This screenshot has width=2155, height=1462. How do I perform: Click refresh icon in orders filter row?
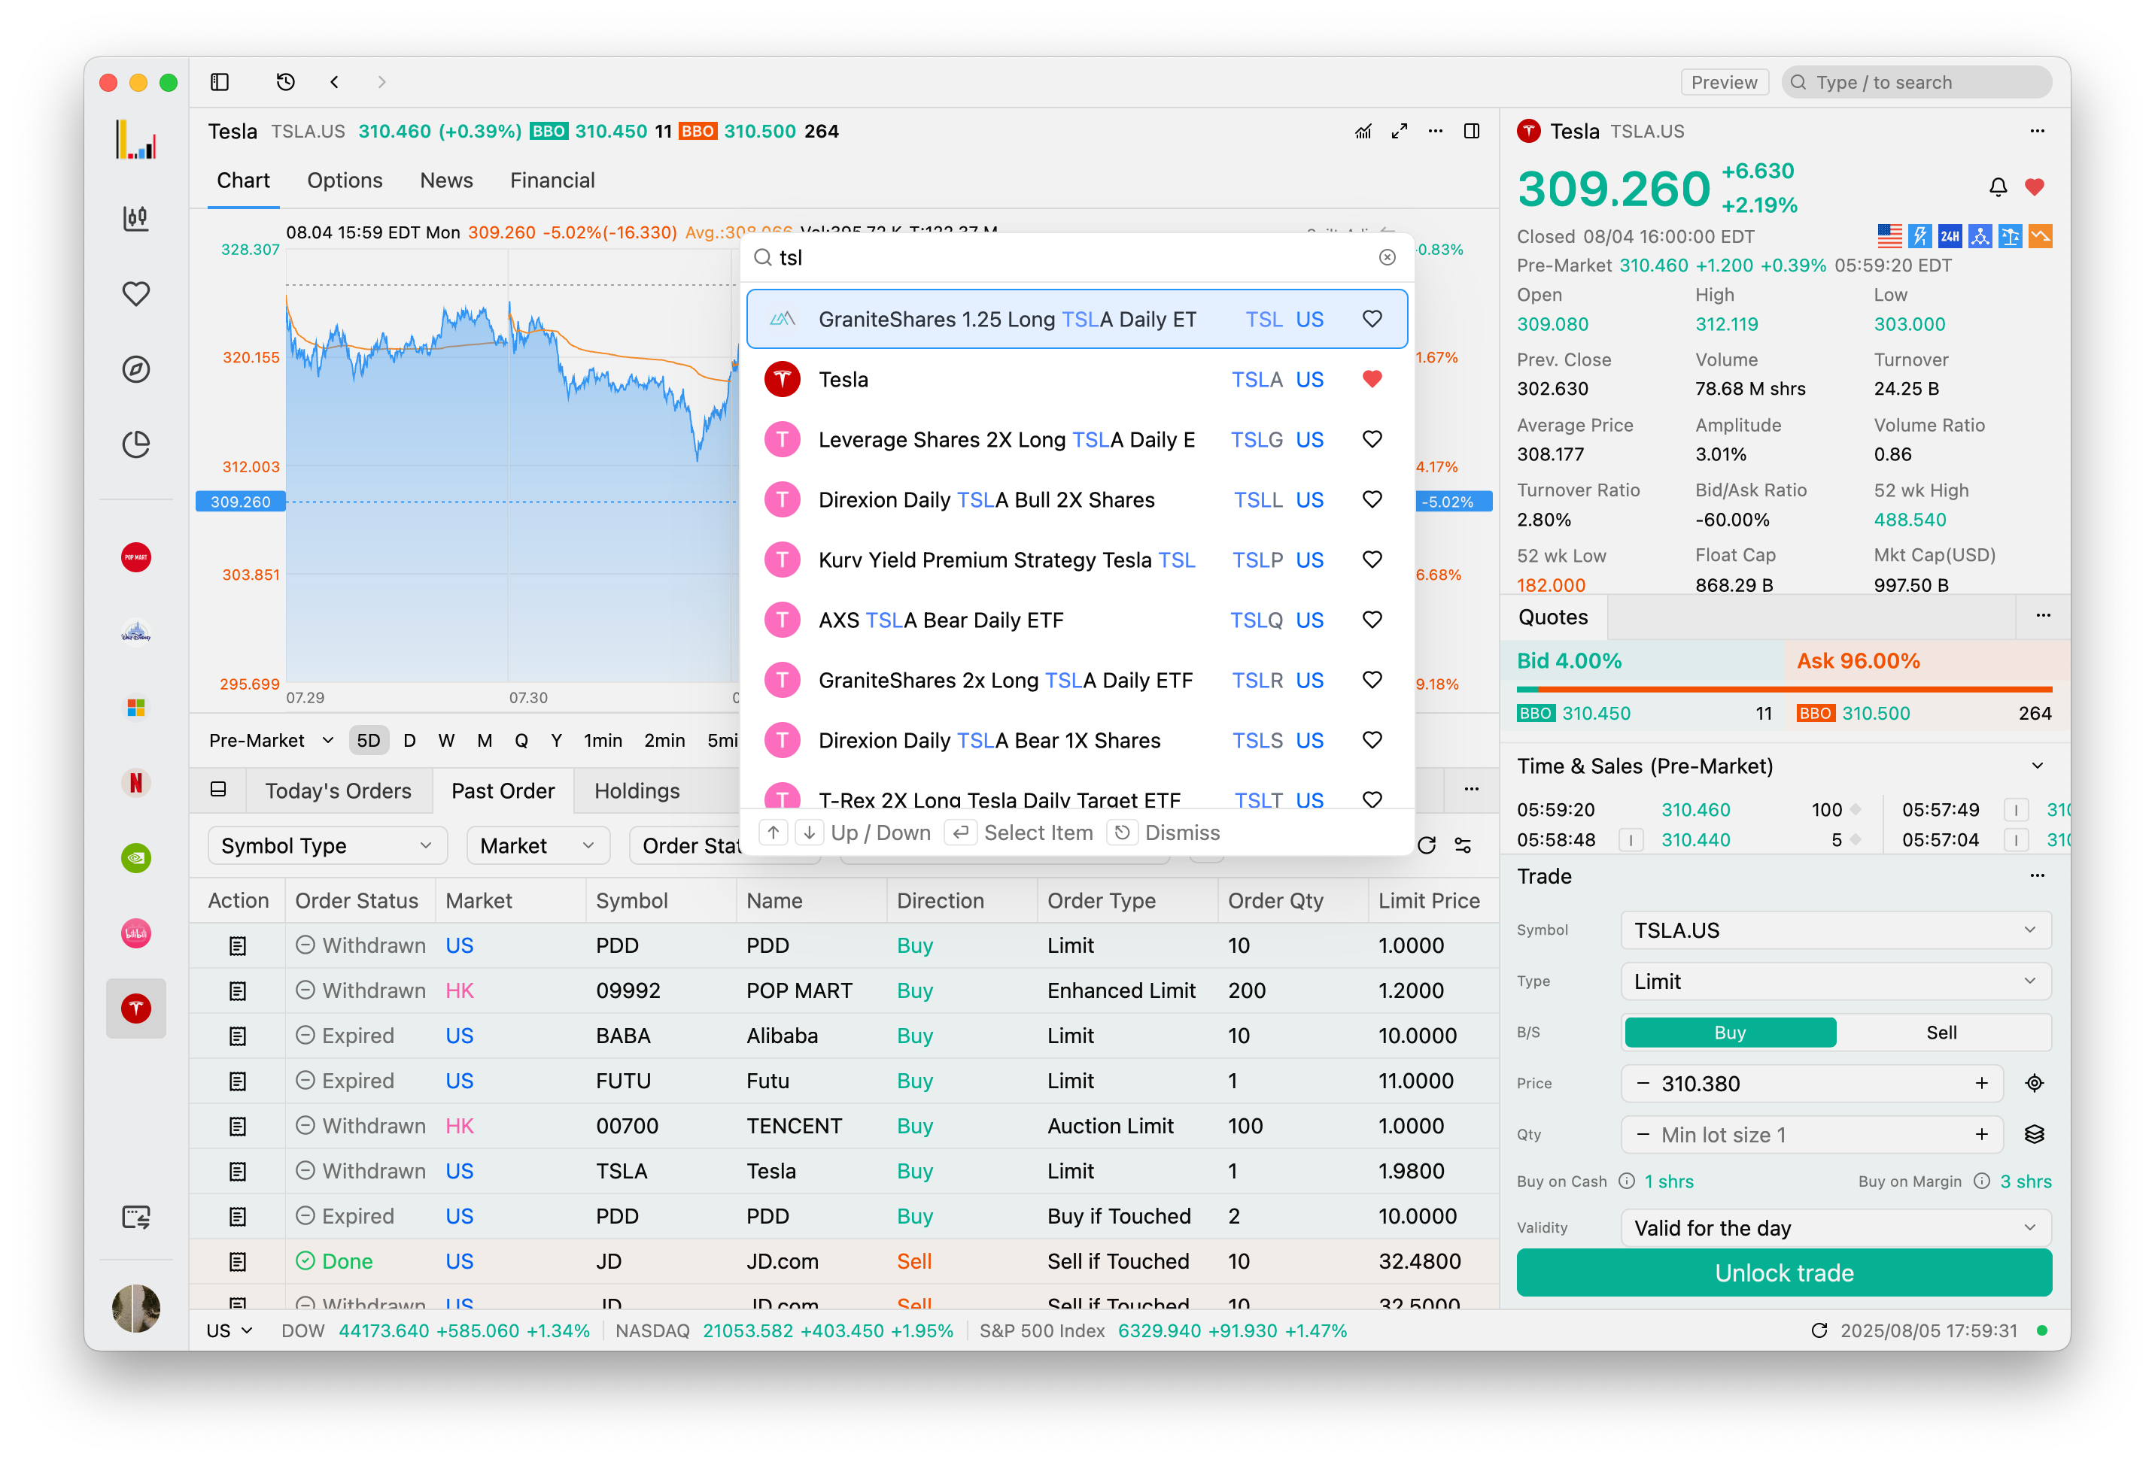[1426, 845]
